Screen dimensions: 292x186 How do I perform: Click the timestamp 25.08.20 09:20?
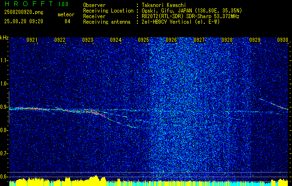click(x=24, y=21)
